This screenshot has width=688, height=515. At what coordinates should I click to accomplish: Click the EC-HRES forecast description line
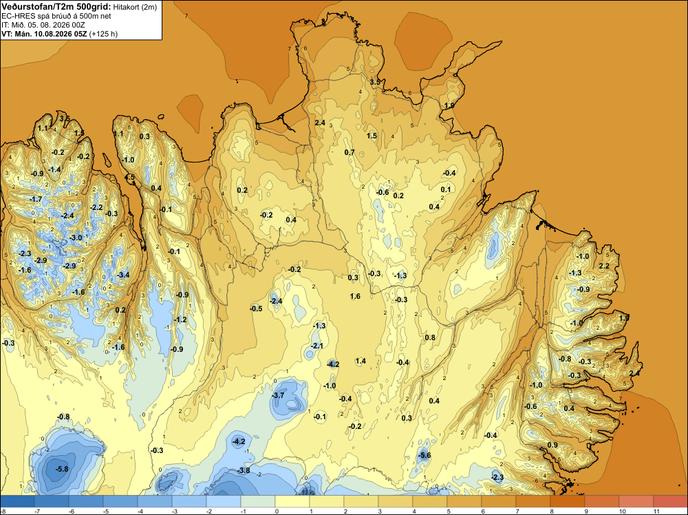(56, 16)
